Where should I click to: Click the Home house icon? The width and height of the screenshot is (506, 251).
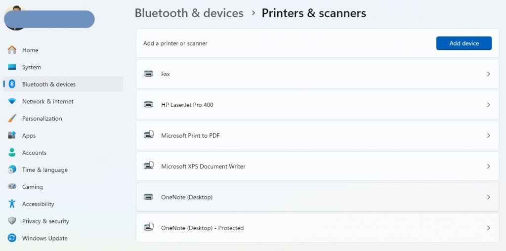pos(12,50)
